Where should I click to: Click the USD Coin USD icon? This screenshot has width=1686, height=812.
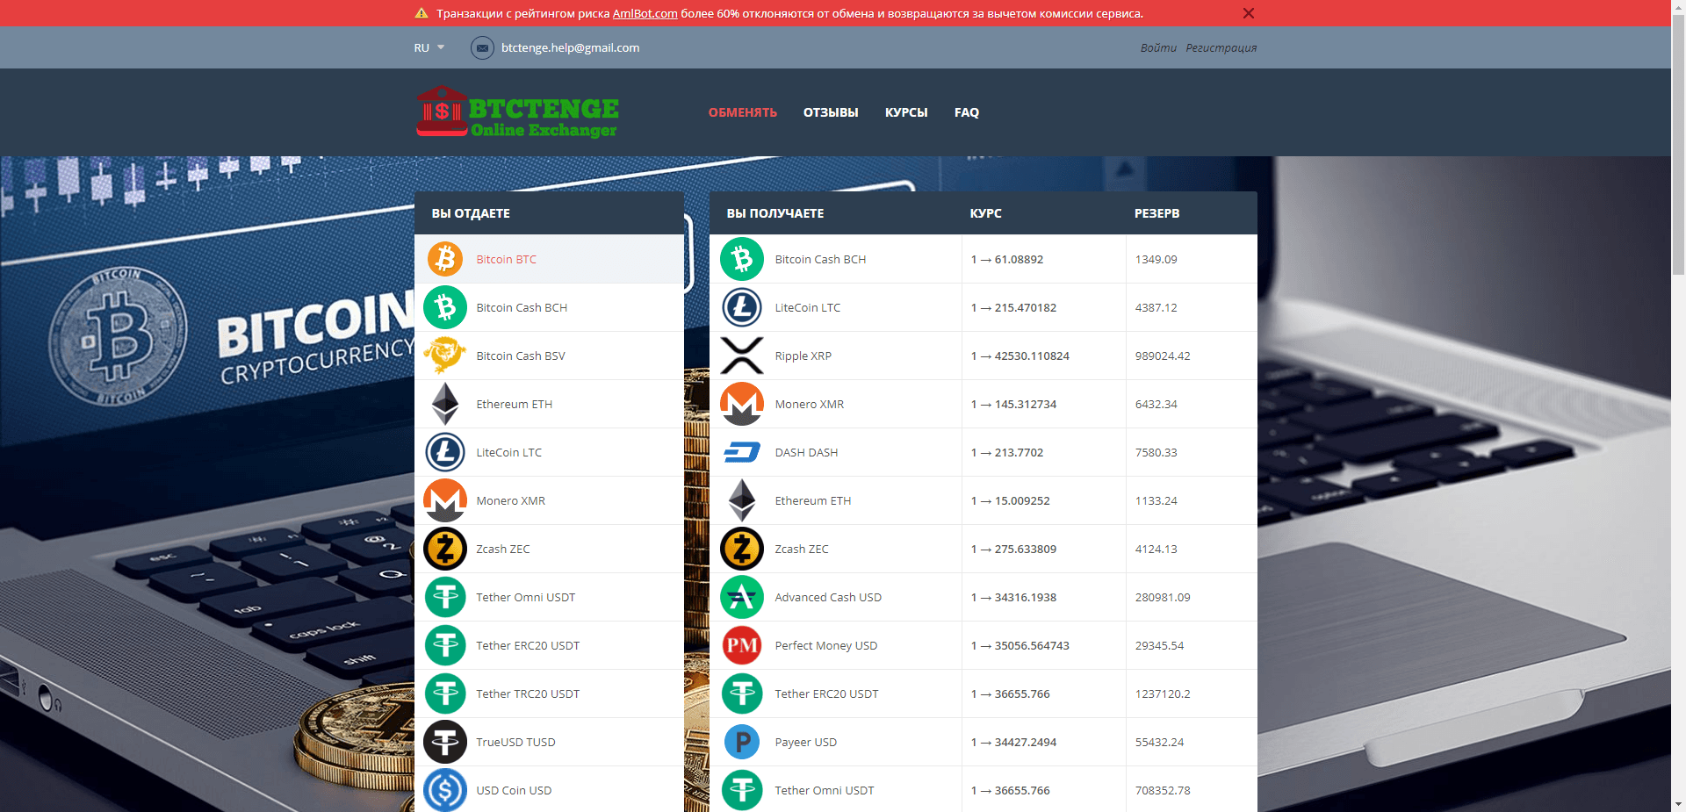point(445,790)
